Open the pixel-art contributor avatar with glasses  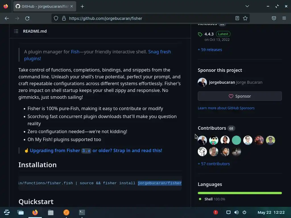pyautogui.click(x=214, y=140)
